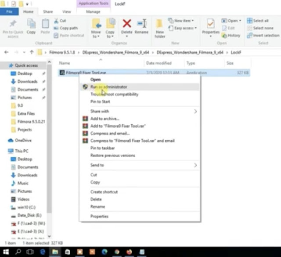Click Edit in the ribbon
Screen dimensions: 281x257
coord(228,28)
